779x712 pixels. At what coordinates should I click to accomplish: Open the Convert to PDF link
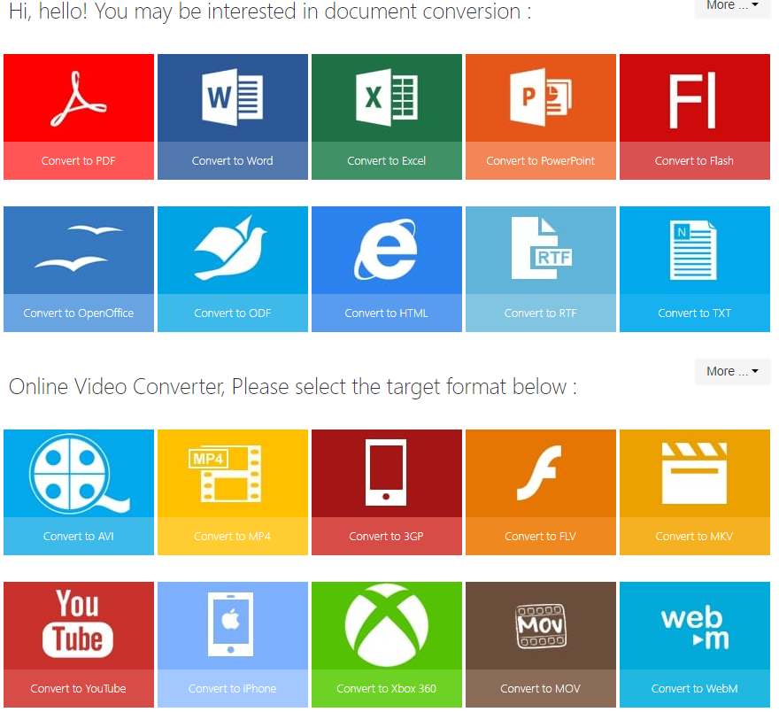(x=79, y=160)
